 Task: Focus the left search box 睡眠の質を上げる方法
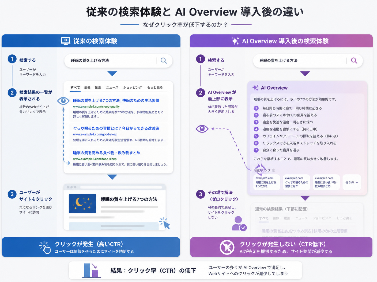tap(118, 61)
